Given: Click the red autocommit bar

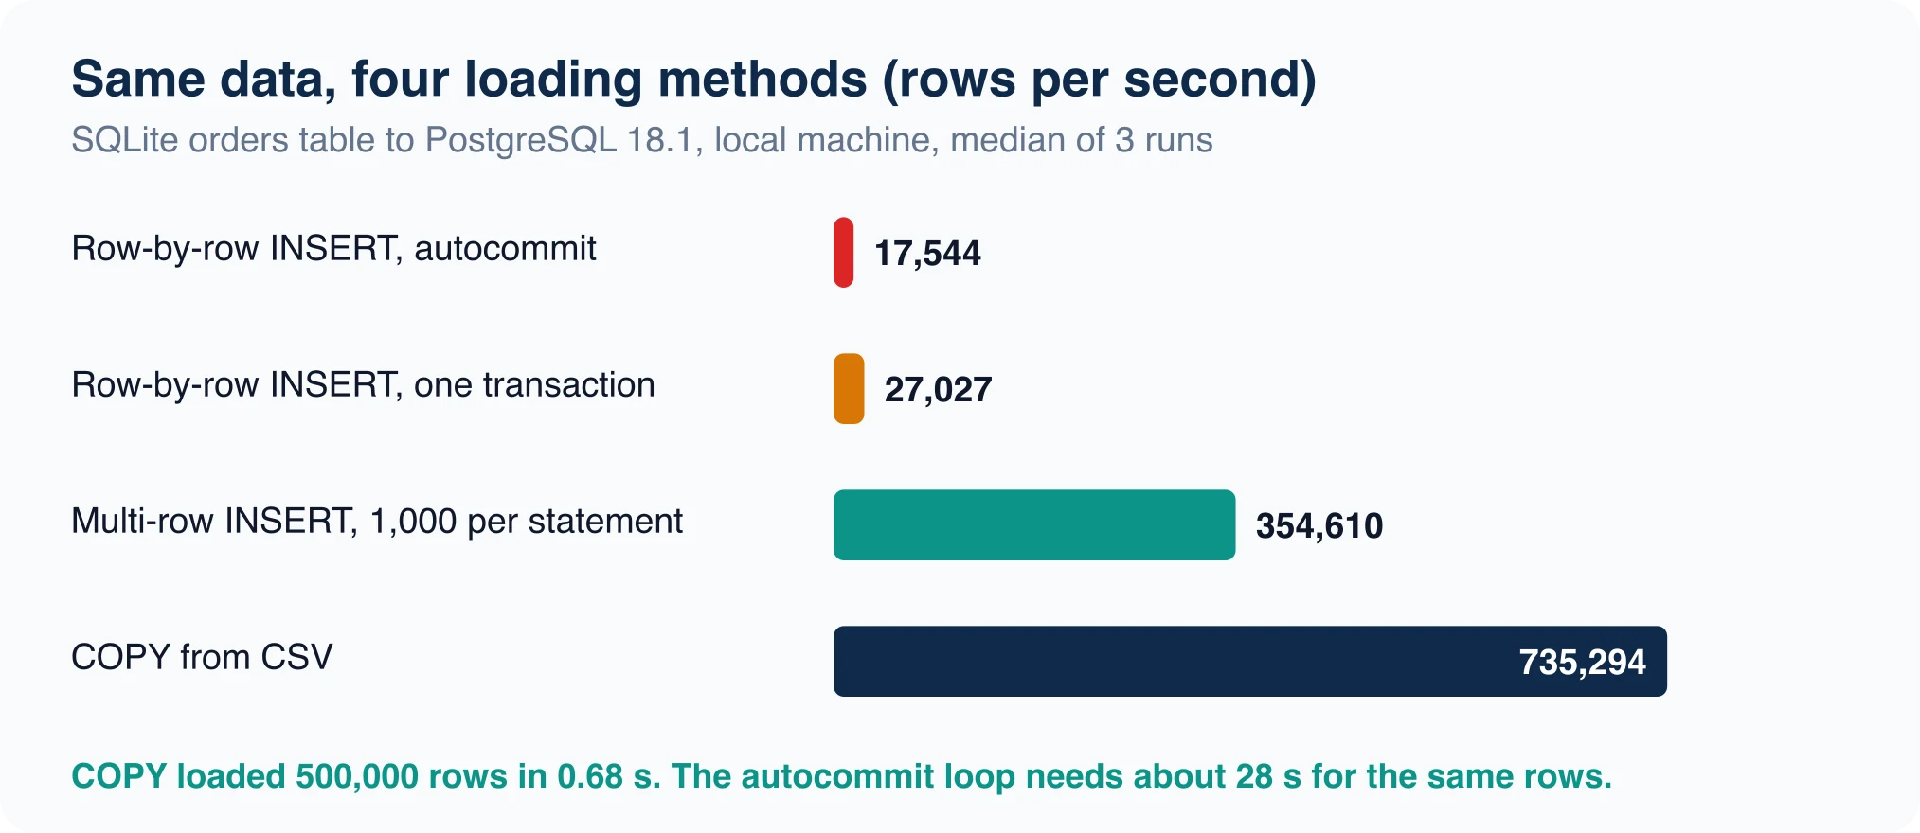Looking at the screenshot, I should 843,253.
